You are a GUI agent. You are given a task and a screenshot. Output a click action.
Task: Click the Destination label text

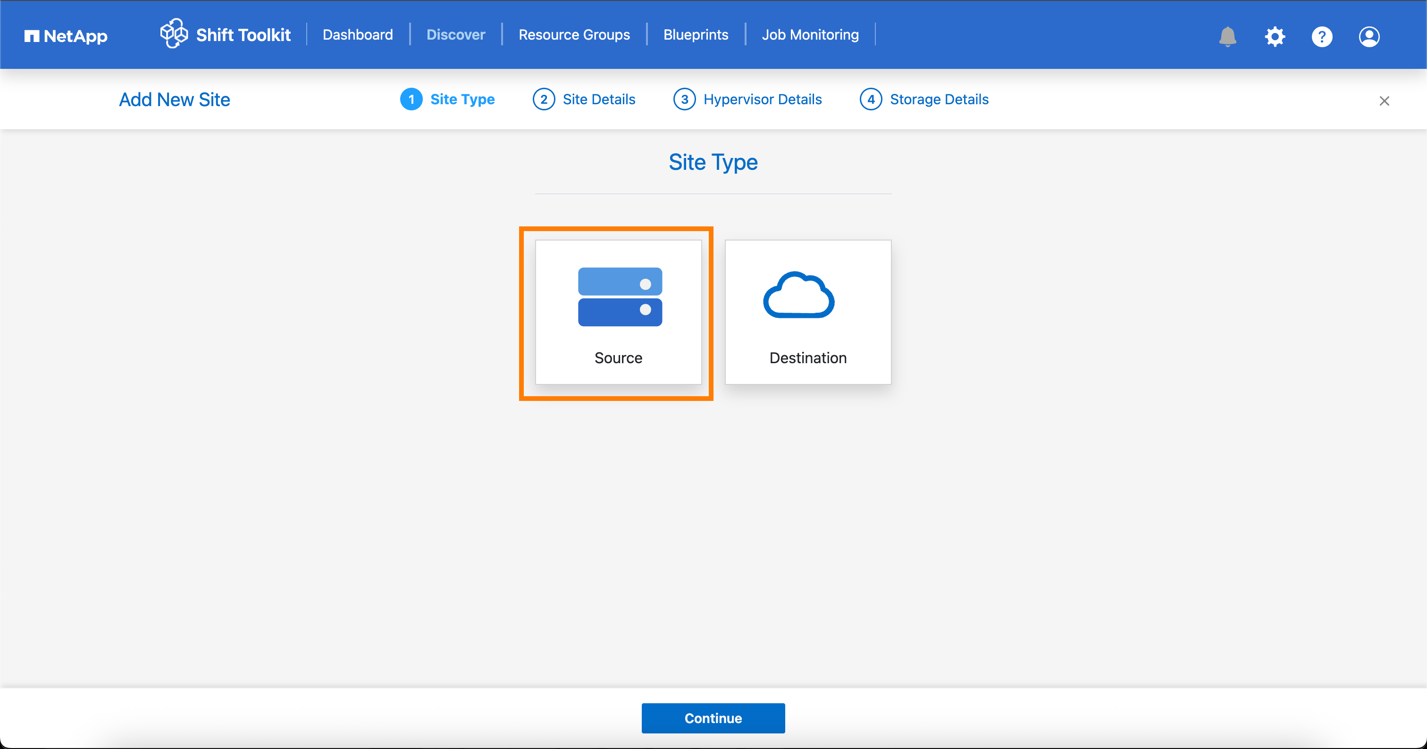click(808, 358)
